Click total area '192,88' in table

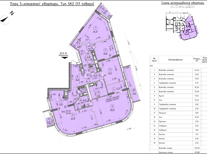click(197, 152)
